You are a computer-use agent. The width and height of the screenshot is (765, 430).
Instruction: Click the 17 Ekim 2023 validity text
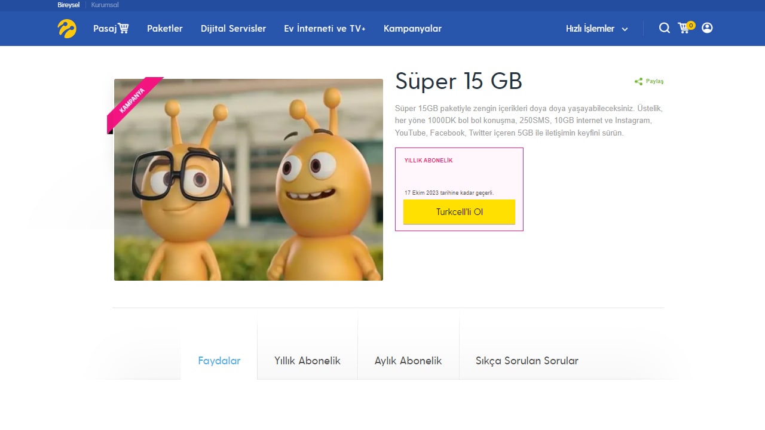[449, 193]
